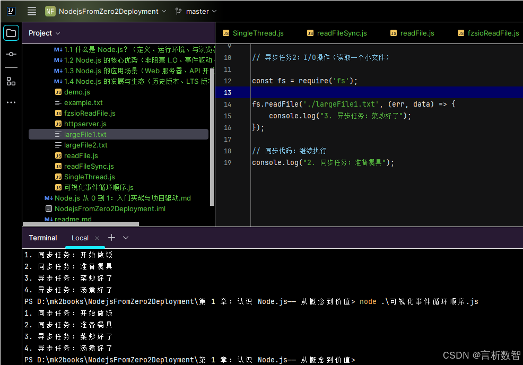Click the console.log line 19 code
Screen dimensions: 523x365
pyautogui.click(x=323, y=162)
